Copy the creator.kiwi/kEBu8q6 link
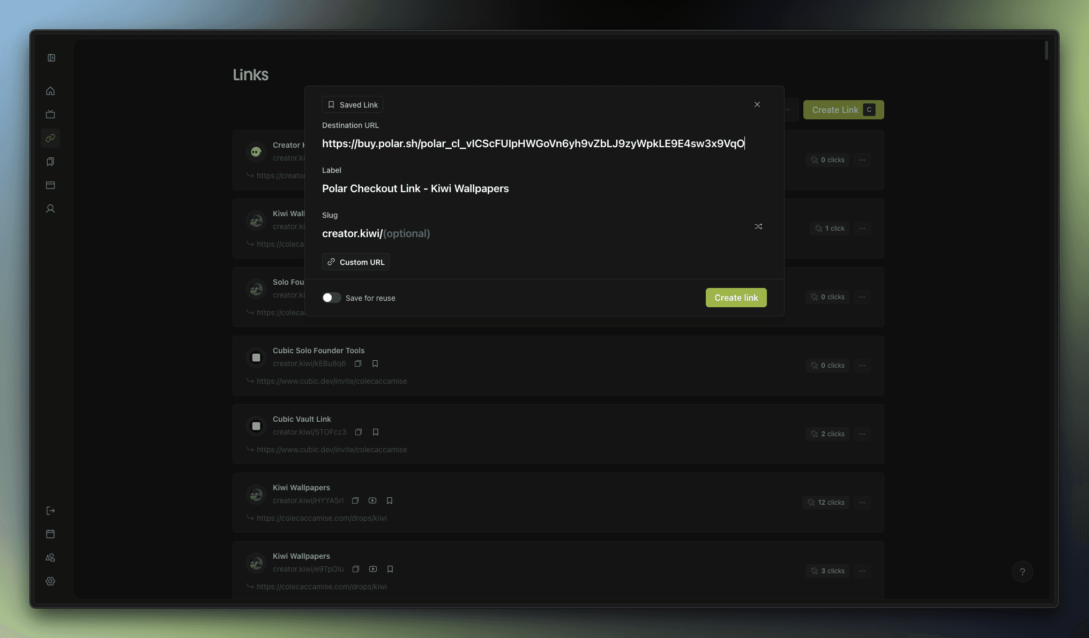Screen dimensions: 1089x638 (x=358, y=363)
